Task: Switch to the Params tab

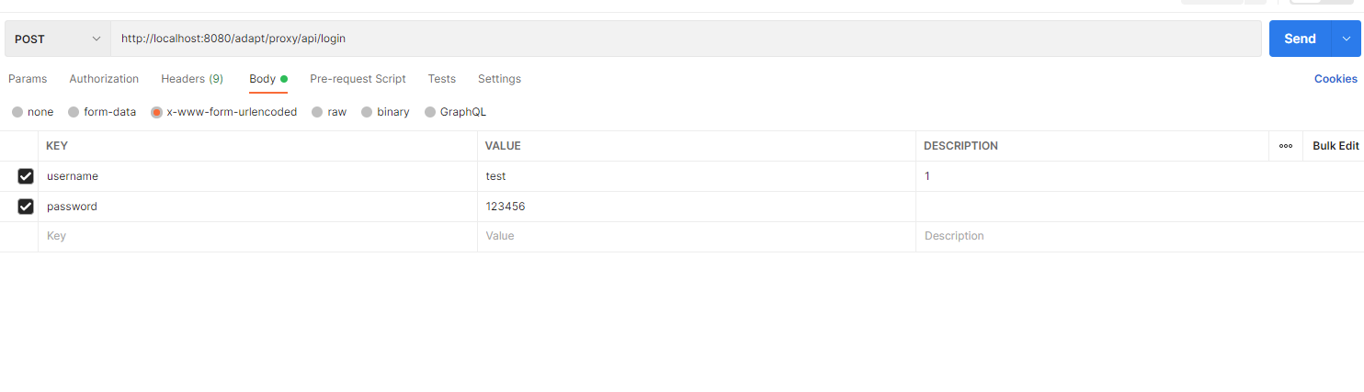Action: point(28,79)
